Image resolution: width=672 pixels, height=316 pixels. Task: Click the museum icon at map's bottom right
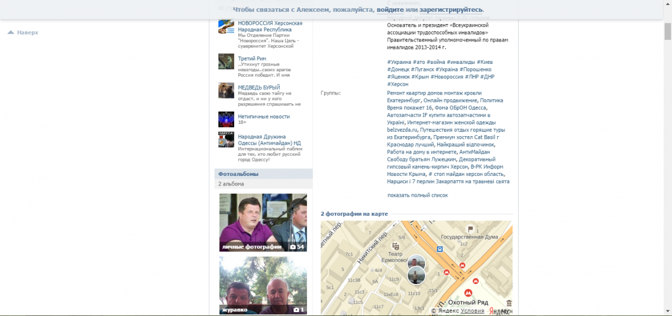[508, 303]
